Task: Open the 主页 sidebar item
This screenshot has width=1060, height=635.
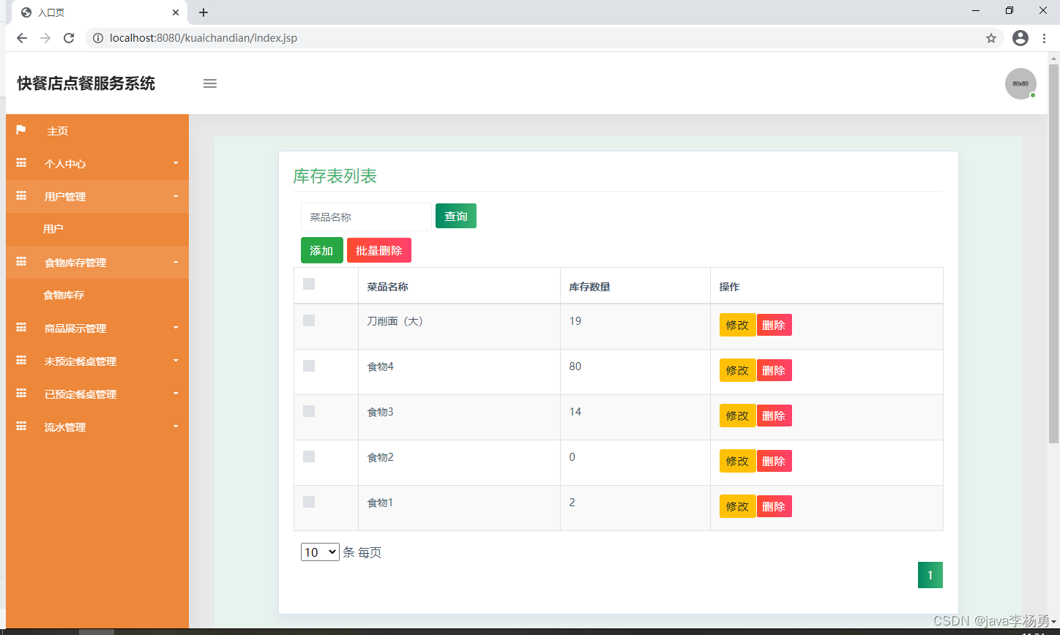Action: pyautogui.click(x=97, y=131)
